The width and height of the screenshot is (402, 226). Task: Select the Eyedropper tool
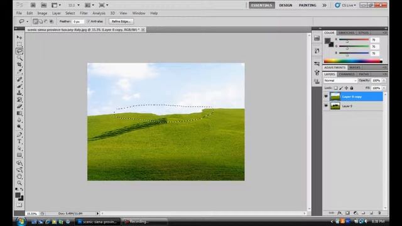pyautogui.click(x=19, y=71)
